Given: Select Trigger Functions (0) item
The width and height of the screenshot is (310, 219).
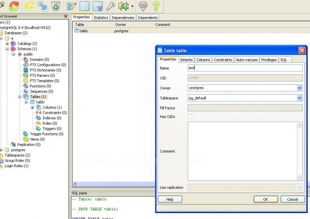Looking at the screenshot, I should point(47,134).
